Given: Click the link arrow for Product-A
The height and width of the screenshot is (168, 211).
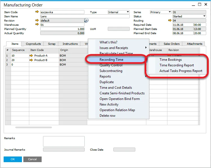Looking at the screenshot, I should 31,56.
